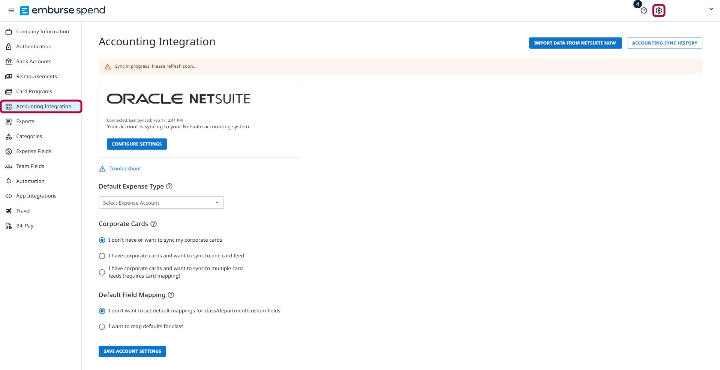The image size is (720, 370).
Task: Click the Travel airplane icon
Action: [x=9, y=211]
